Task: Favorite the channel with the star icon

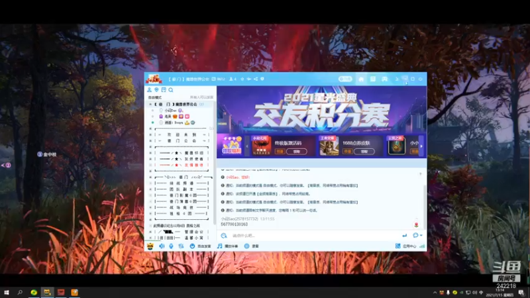Action: [x=242, y=79]
